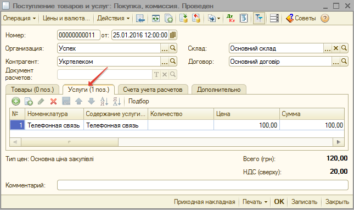Click the finish editing save icon
The height and width of the screenshot is (210, 354).
click(x=66, y=101)
